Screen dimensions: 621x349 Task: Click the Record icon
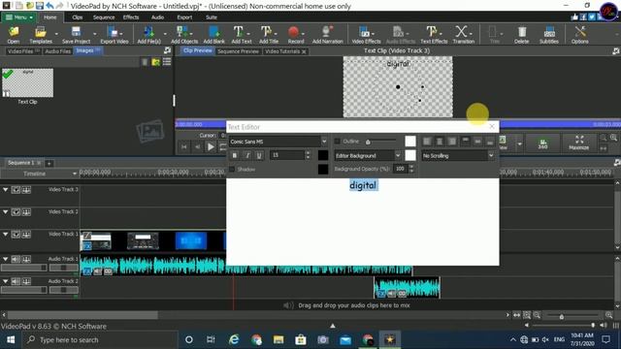click(x=295, y=35)
